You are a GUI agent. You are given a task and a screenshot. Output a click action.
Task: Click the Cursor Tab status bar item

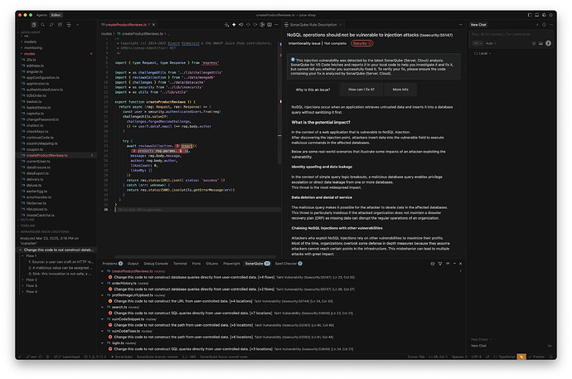[x=416, y=357]
